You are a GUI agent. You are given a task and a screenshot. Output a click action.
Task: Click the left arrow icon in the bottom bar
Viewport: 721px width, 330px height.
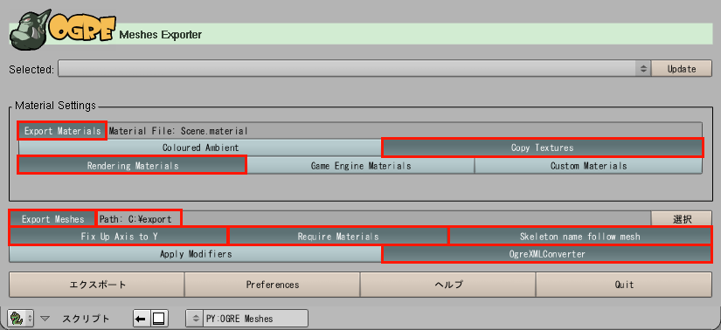(142, 318)
